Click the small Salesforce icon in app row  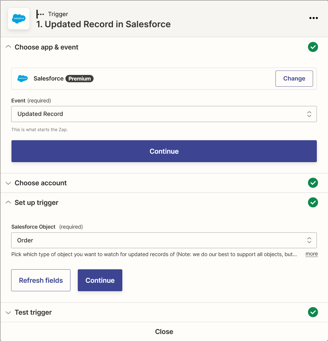pos(23,78)
